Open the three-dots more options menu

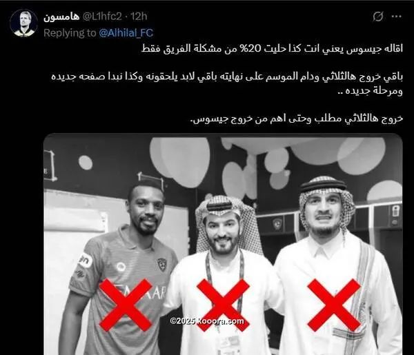(x=397, y=17)
